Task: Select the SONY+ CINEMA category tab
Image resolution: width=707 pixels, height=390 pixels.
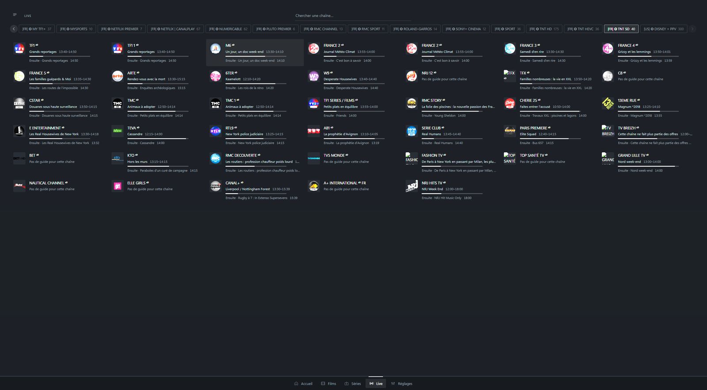Action: tap(466, 29)
